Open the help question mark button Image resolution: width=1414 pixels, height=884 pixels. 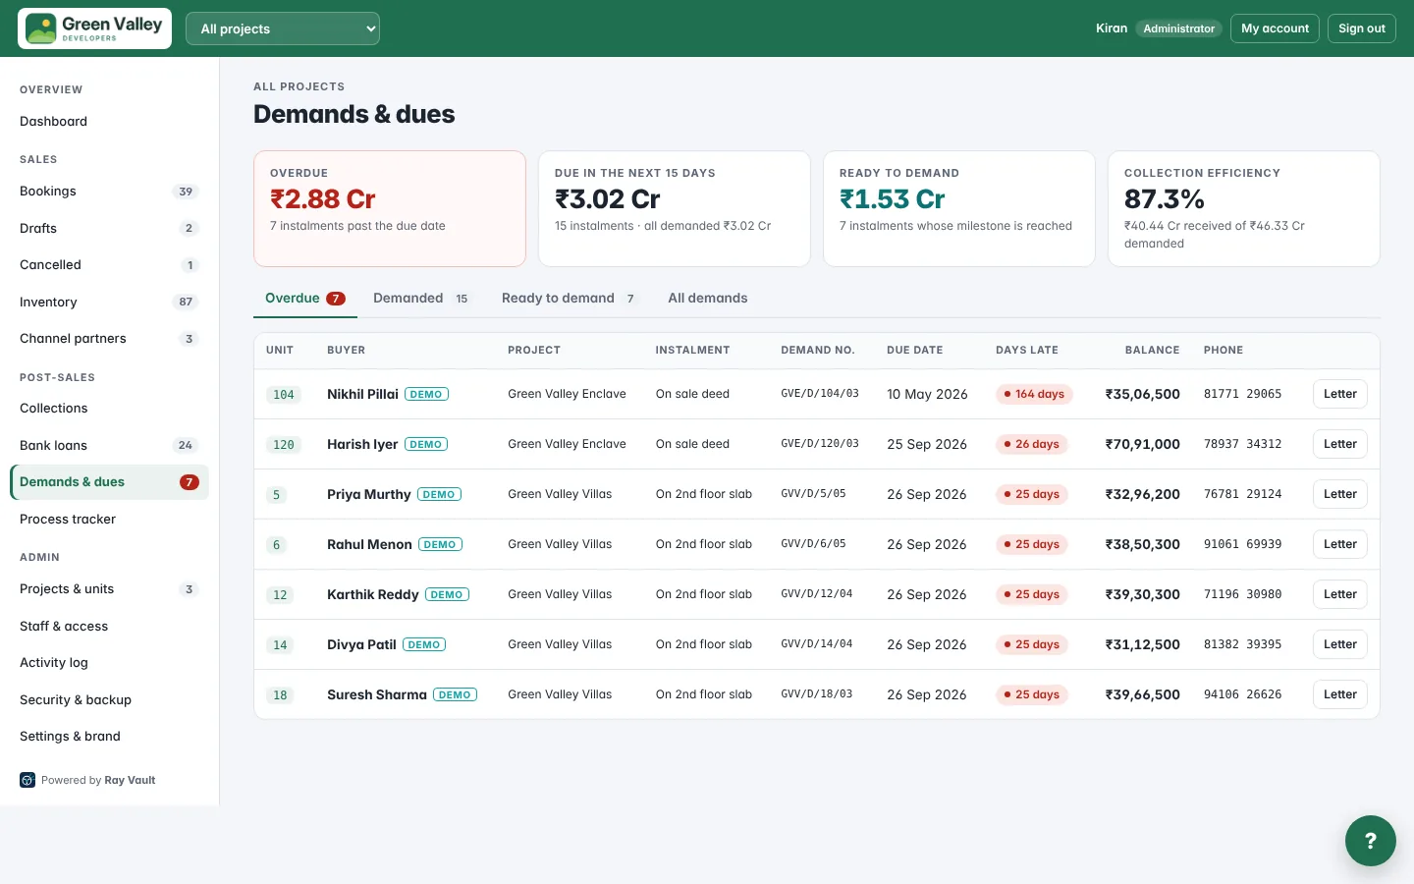tap(1371, 841)
